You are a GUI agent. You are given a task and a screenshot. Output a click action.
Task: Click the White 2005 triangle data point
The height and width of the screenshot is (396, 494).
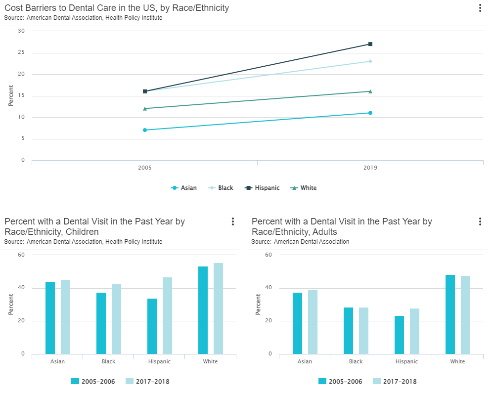click(145, 109)
